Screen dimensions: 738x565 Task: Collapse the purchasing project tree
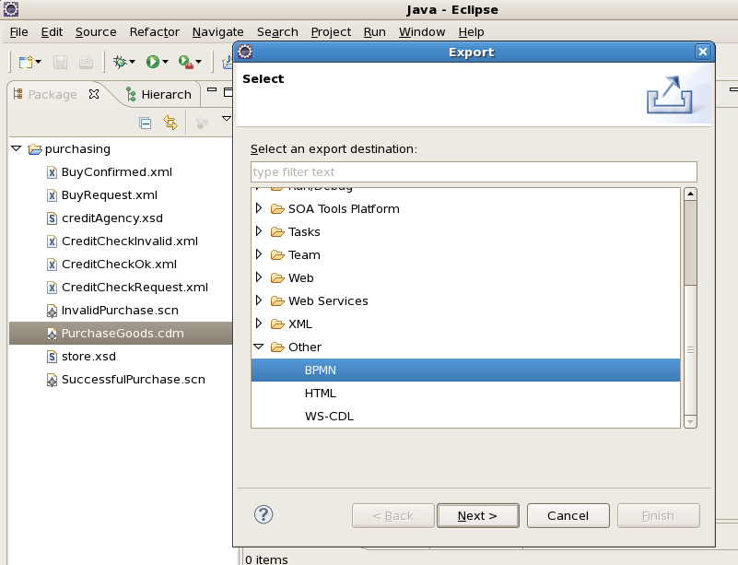pyautogui.click(x=17, y=148)
